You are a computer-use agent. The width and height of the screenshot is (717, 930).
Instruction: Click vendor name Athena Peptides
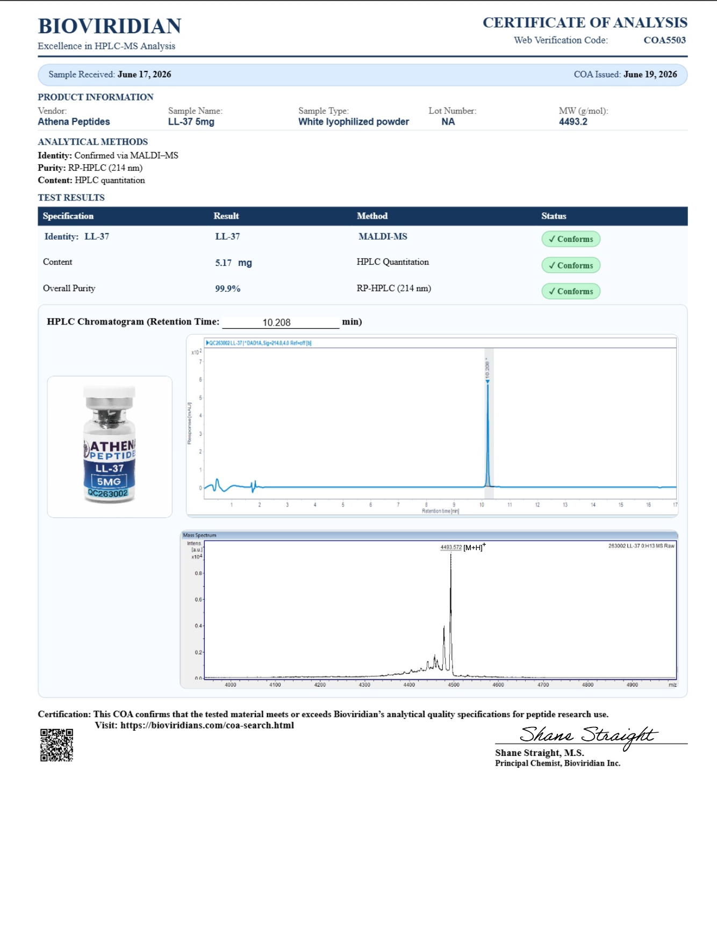[74, 121]
